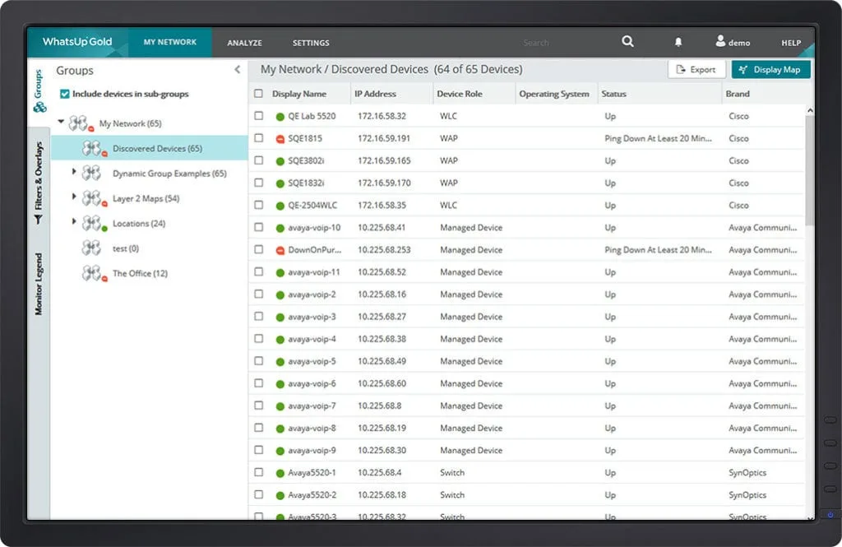Viewport: 842px width, 547px height.
Task: Toggle Include devices in sub-groups checkbox
Action: 64,94
